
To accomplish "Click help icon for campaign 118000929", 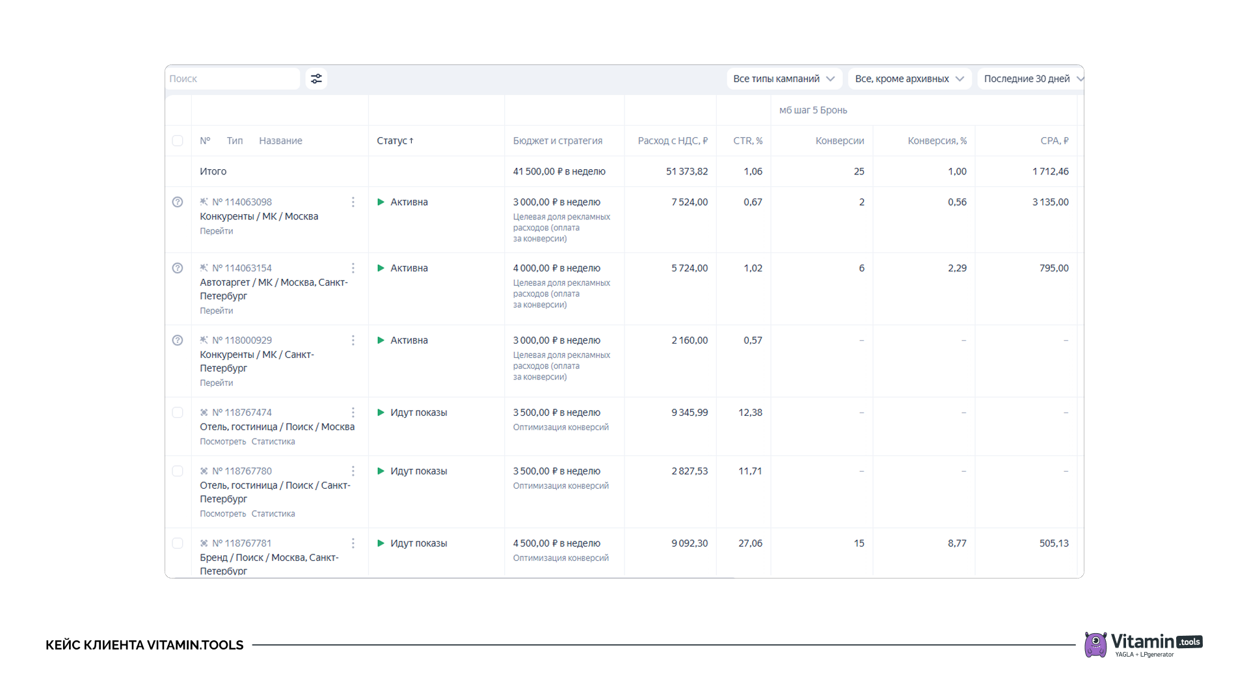I will click(178, 340).
